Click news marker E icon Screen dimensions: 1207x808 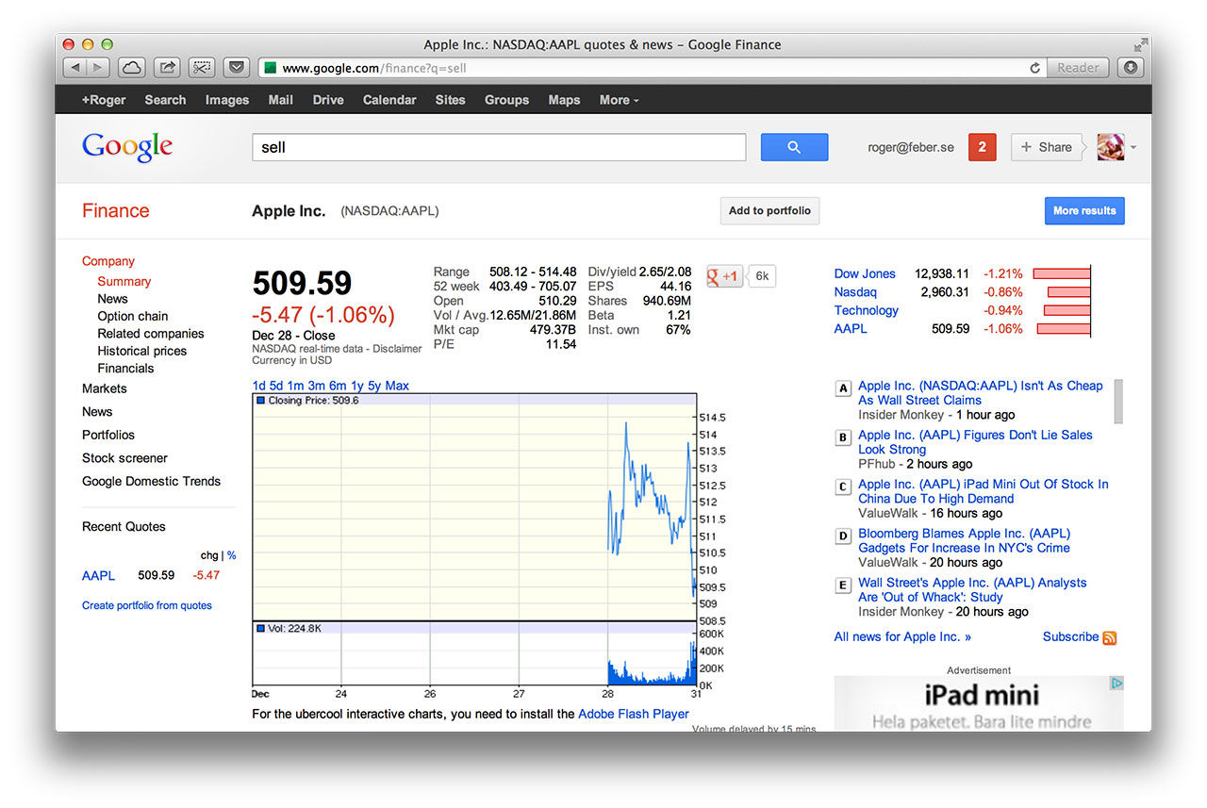tap(843, 585)
